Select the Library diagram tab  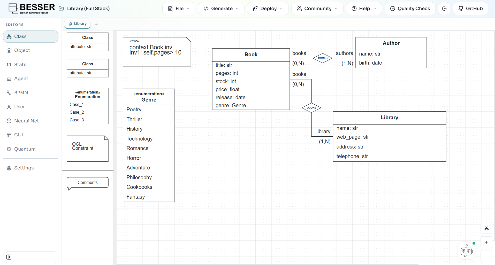[78, 24]
